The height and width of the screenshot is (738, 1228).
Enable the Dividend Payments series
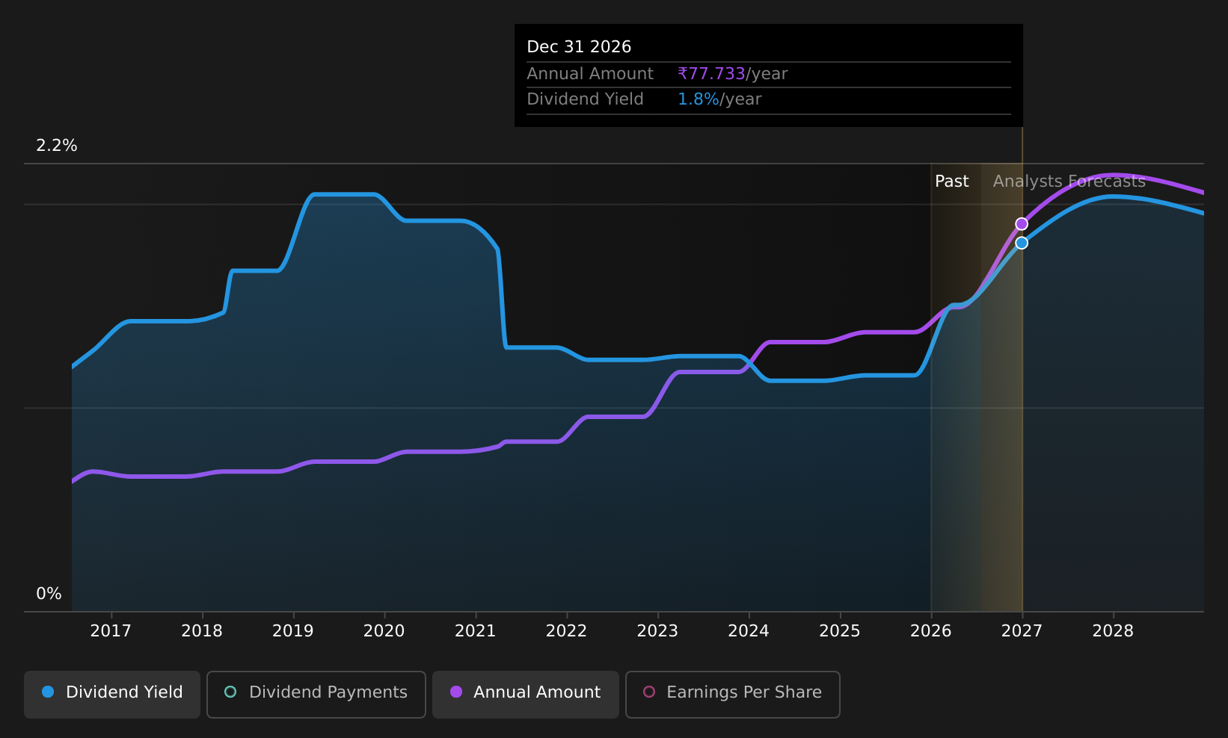316,694
